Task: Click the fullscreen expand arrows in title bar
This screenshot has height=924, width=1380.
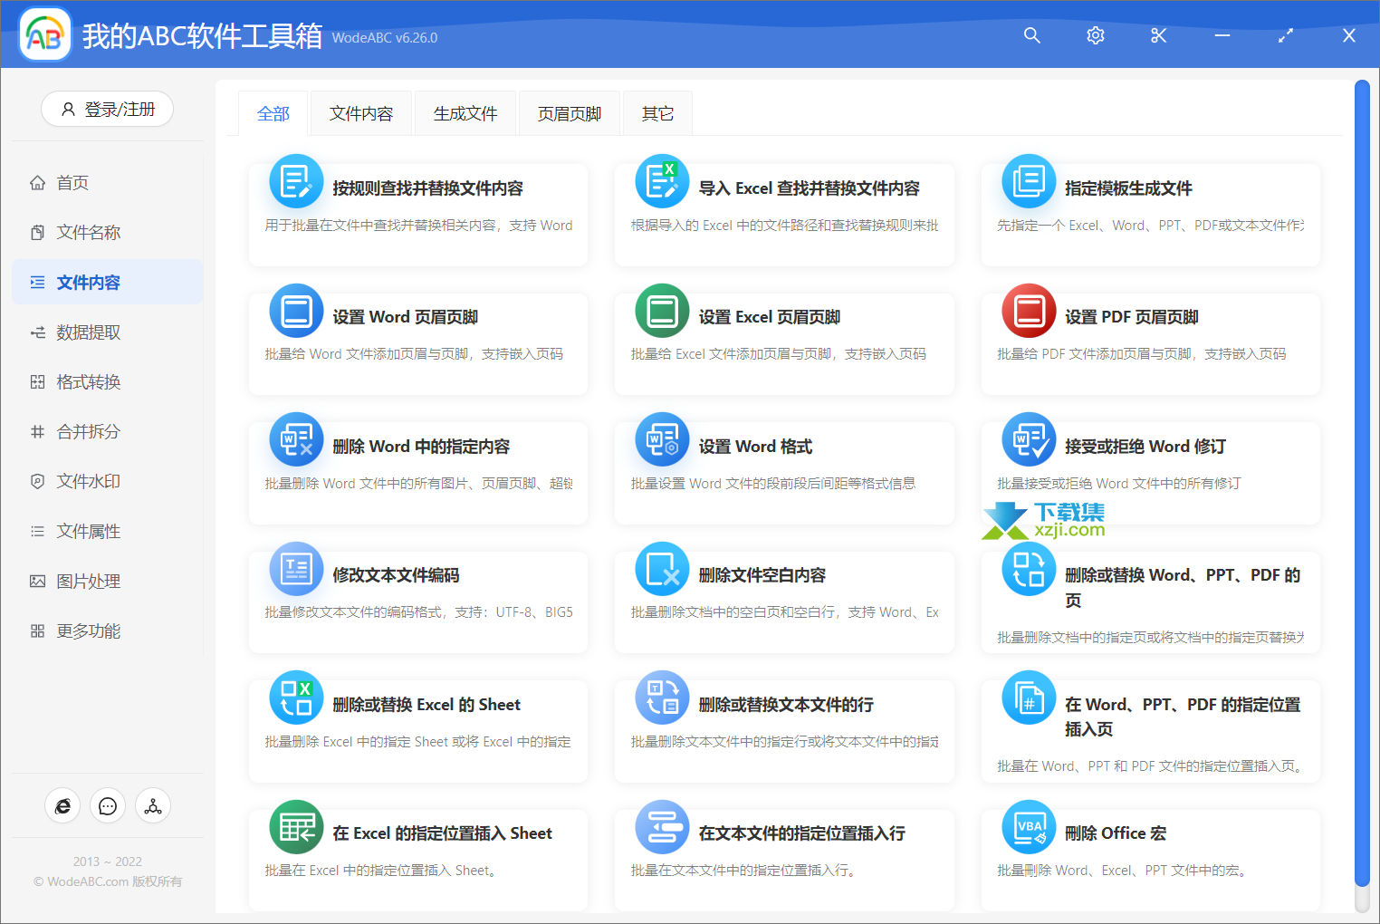Action: 1286,35
